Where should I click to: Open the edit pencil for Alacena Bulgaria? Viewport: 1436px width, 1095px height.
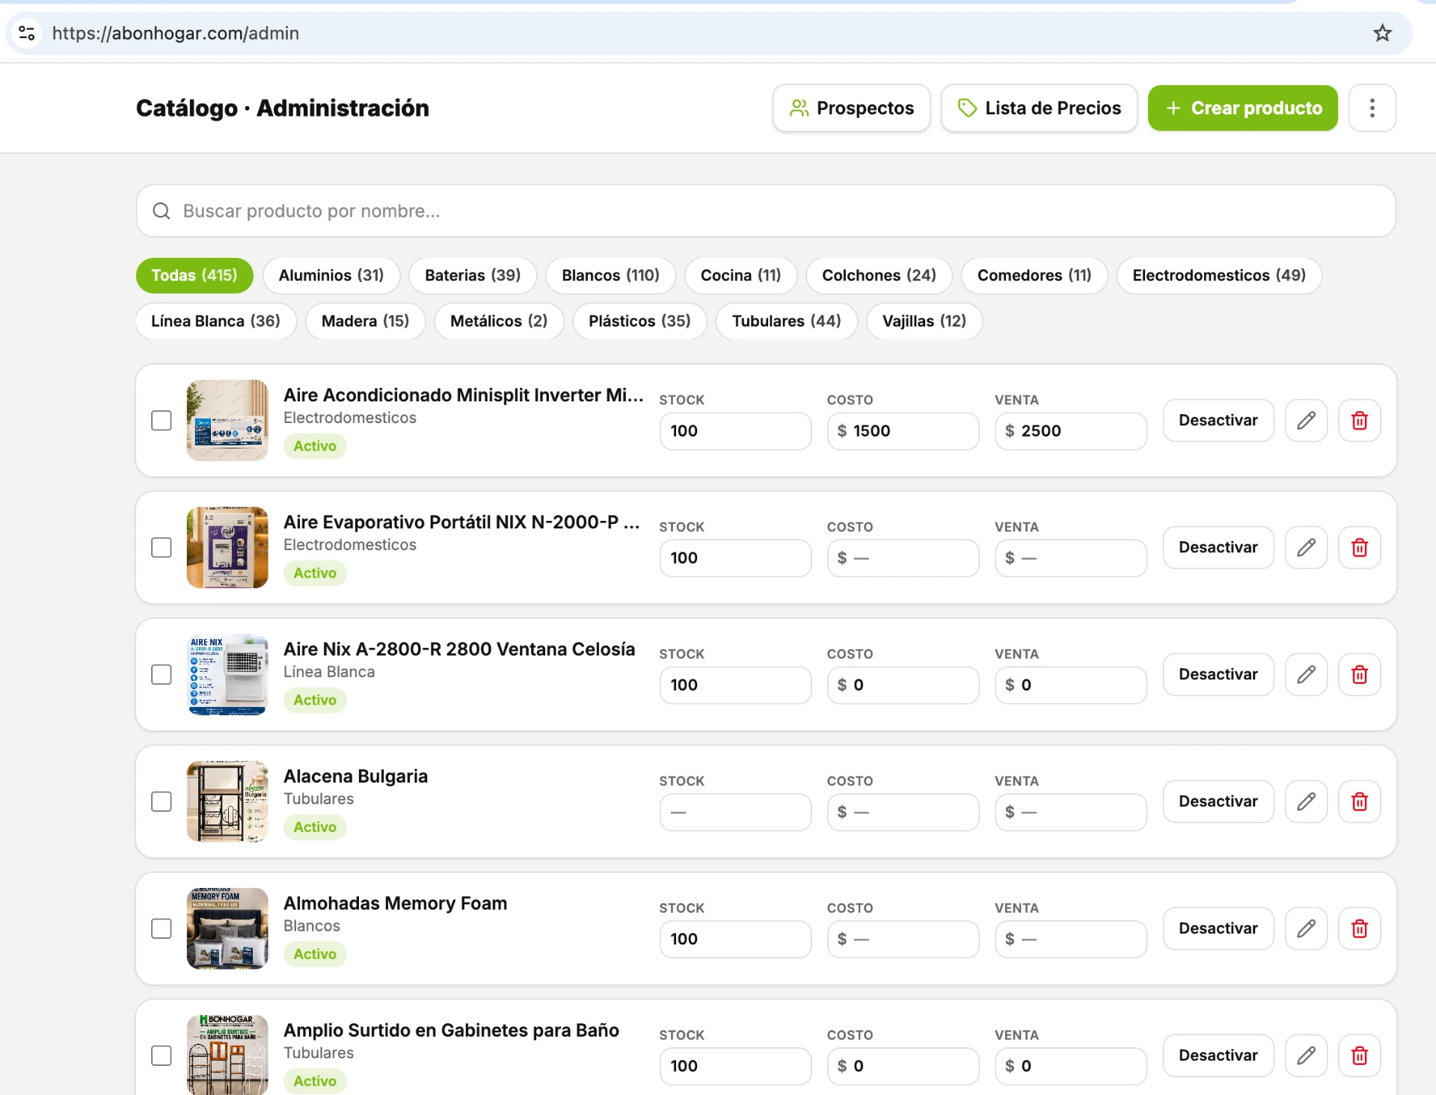click(x=1306, y=801)
